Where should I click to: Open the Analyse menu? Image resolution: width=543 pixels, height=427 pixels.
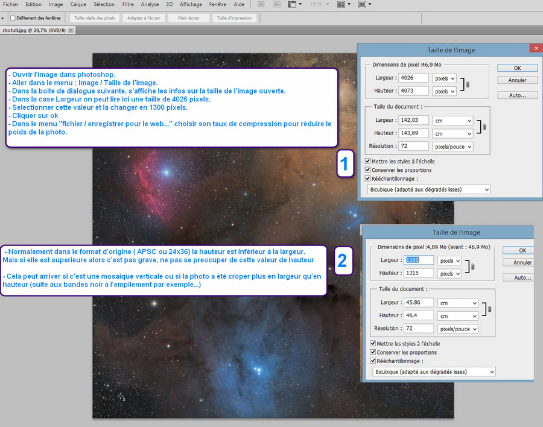(x=150, y=4)
